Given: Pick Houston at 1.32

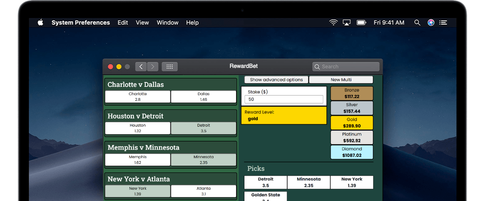Looking at the screenshot, I should (x=138, y=128).
